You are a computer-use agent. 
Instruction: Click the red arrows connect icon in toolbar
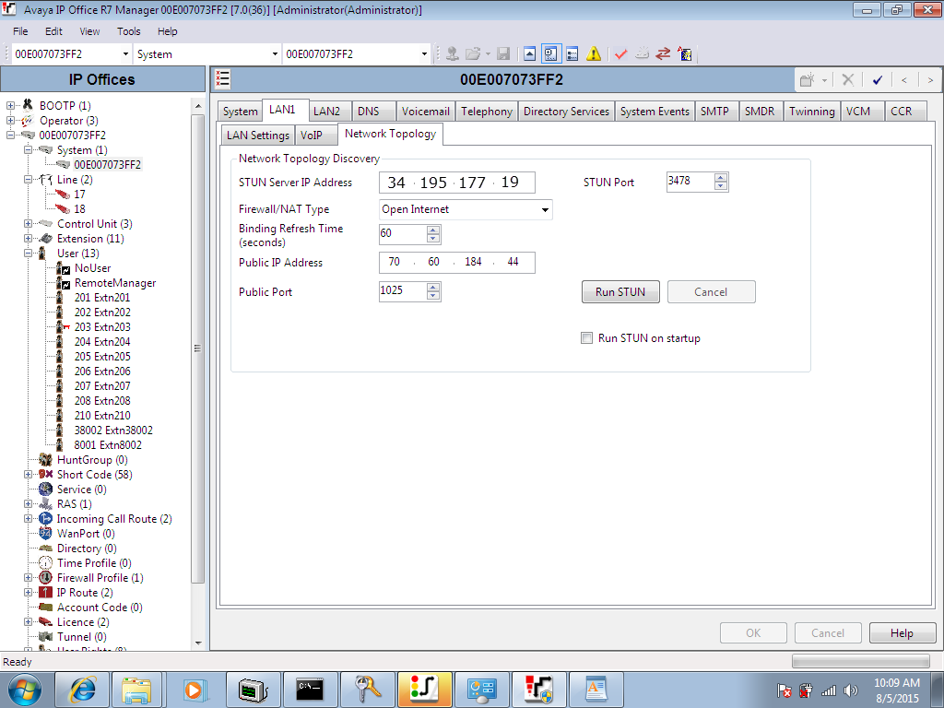pyautogui.click(x=663, y=54)
